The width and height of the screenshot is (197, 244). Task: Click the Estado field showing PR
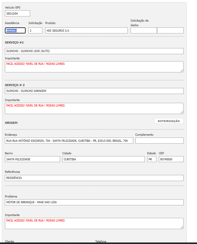point(152,159)
